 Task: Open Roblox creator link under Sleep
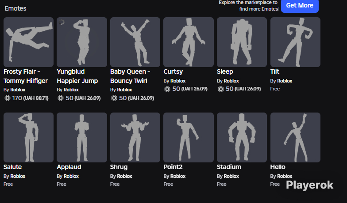click(x=231, y=81)
